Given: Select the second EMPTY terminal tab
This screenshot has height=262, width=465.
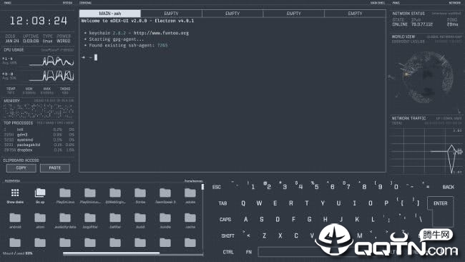Looking at the screenshot, I should (x=232, y=14).
